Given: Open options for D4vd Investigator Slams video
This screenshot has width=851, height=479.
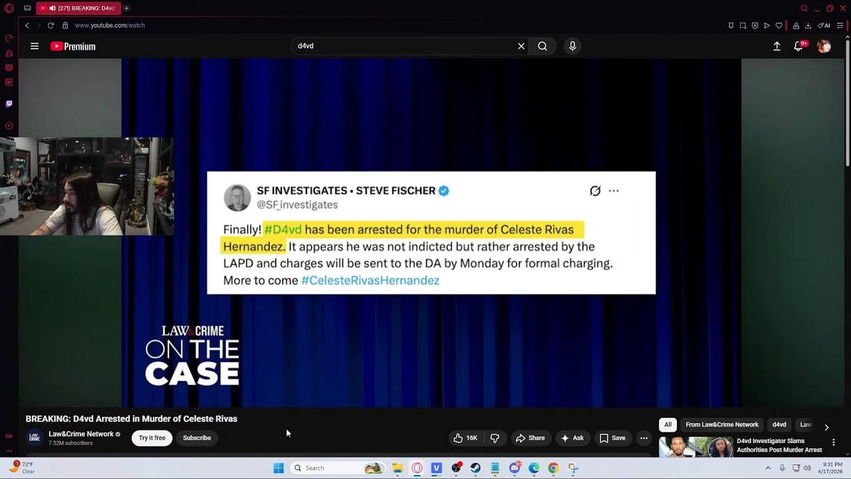Looking at the screenshot, I should pyautogui.click(x=834, y=442).
